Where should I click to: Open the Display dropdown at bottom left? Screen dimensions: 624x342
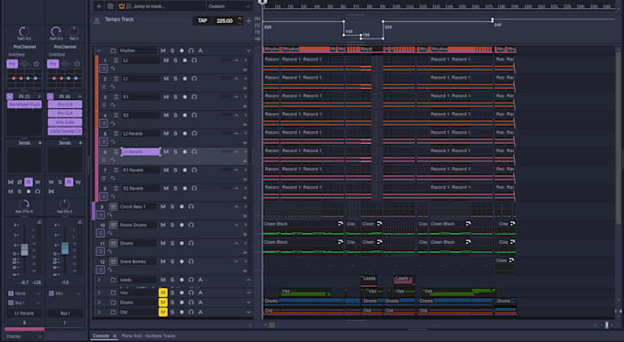(x=24, y=336)
